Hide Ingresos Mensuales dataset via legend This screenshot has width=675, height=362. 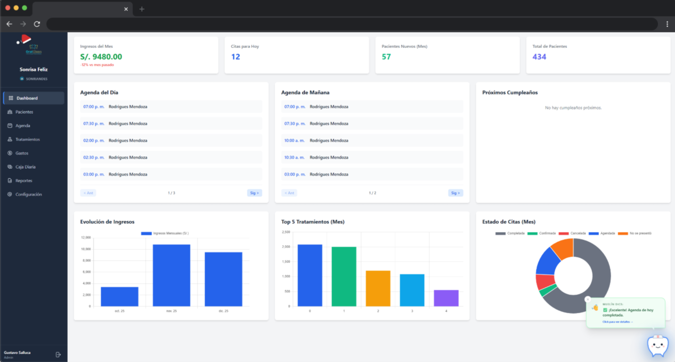(165, 233)
